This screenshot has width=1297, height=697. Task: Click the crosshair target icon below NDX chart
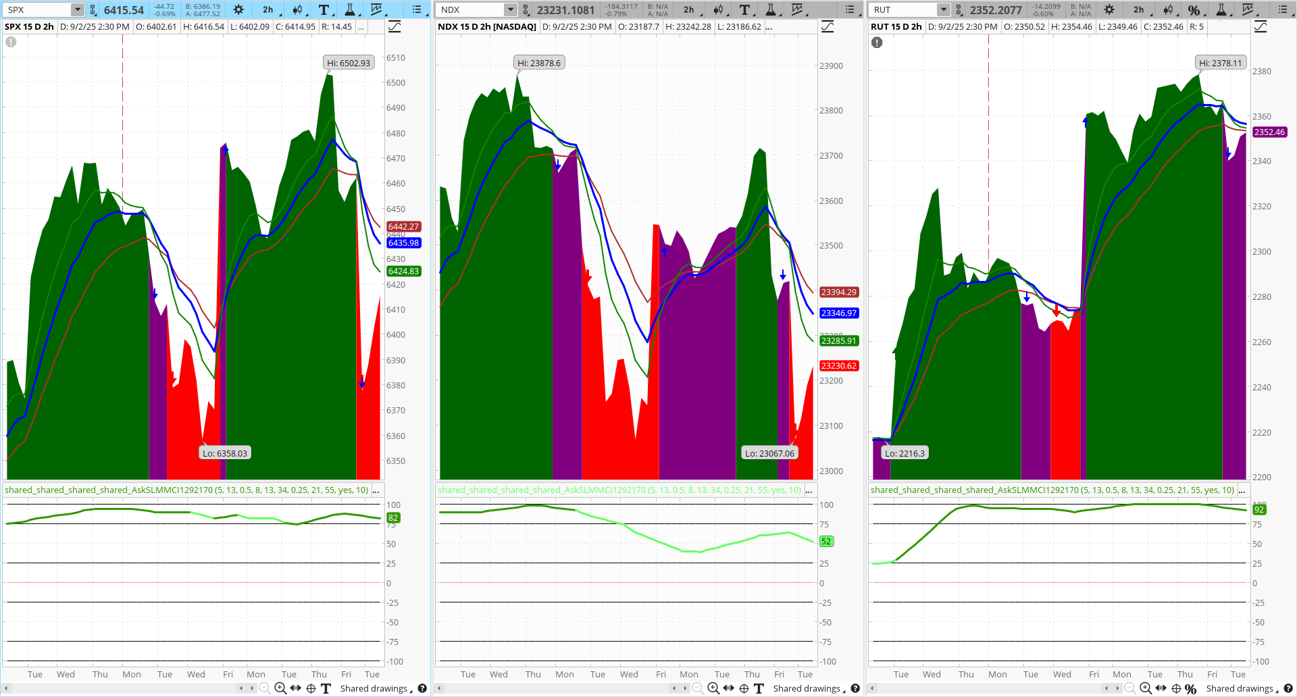pos(744,688)
